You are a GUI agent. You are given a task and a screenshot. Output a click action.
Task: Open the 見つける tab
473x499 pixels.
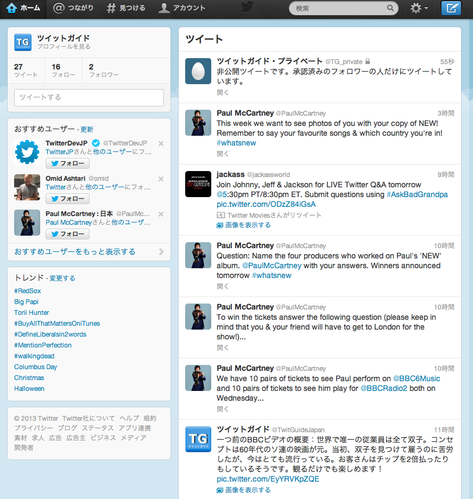pos(126,8)
